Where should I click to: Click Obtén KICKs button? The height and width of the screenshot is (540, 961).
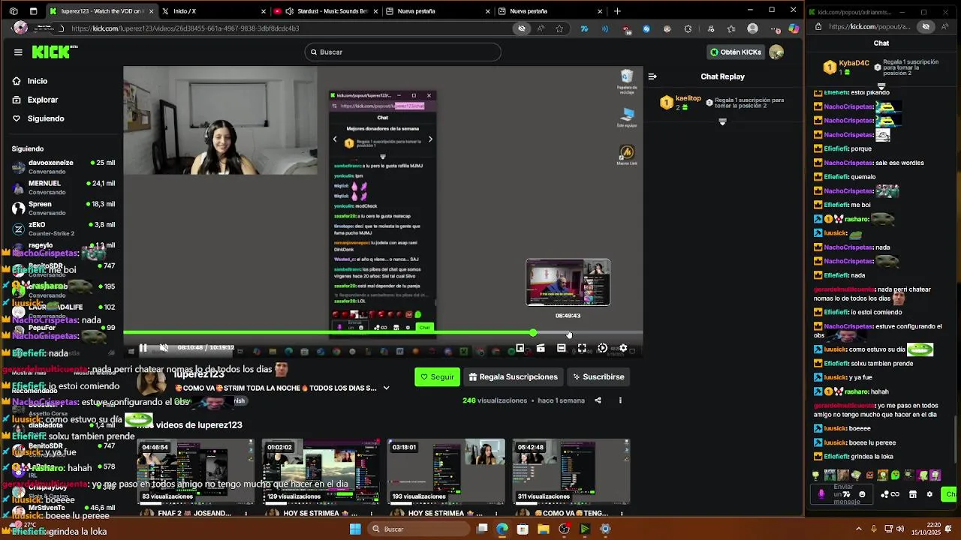(736, 52)
